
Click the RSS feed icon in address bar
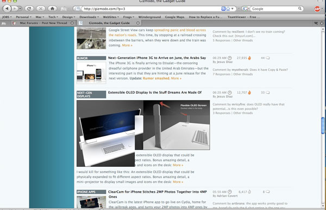223,9
